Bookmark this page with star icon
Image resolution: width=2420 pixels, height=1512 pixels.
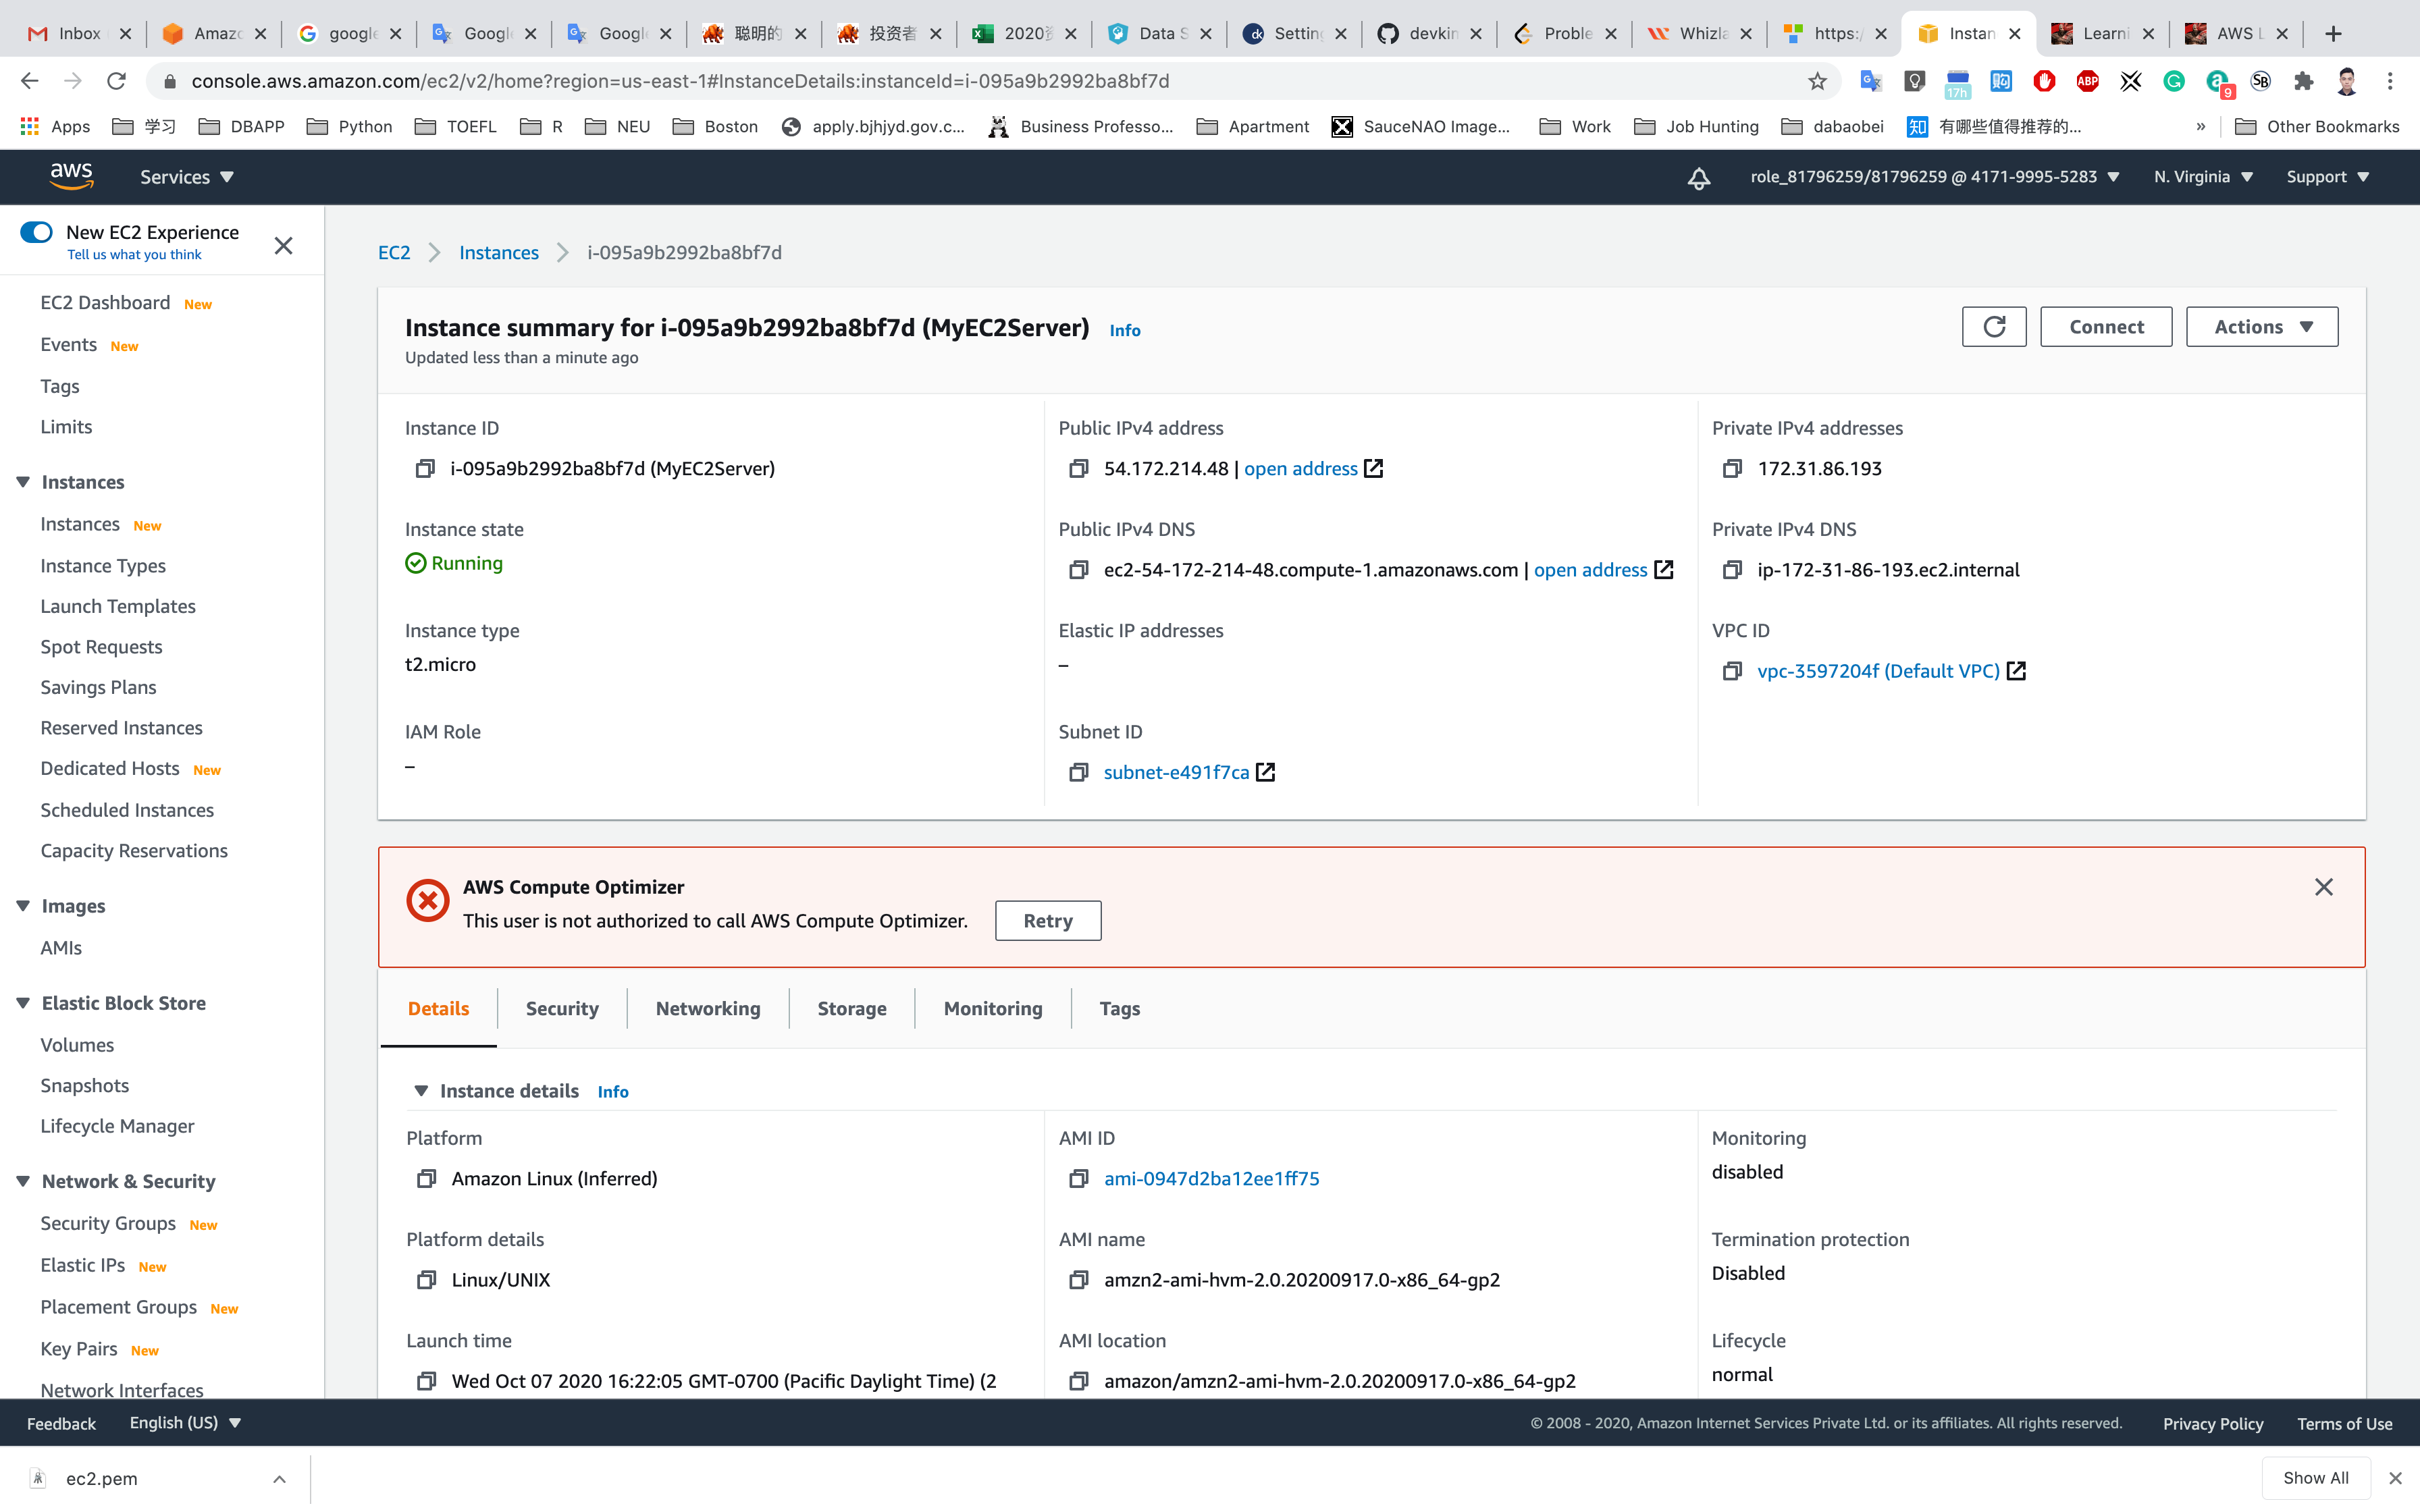(1817, 81)
